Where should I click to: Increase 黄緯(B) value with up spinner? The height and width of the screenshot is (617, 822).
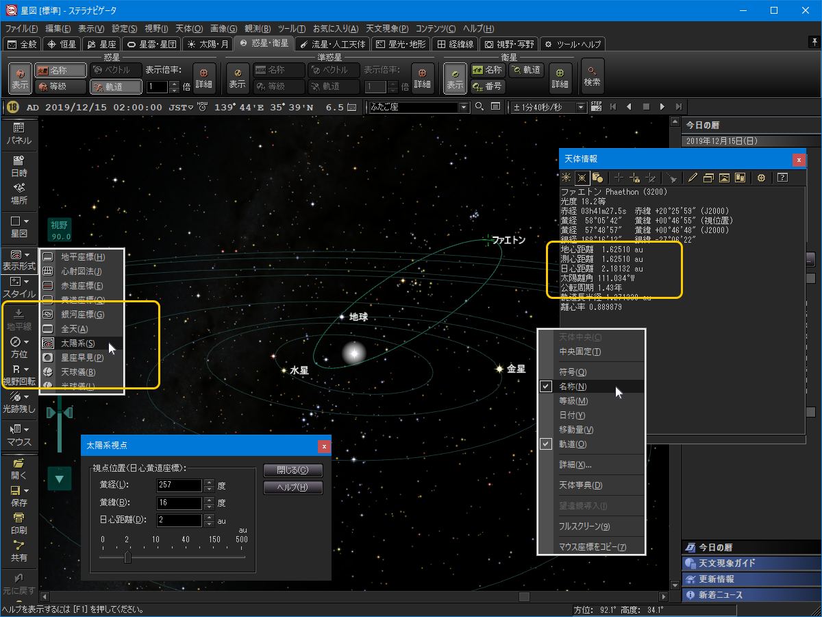point(210,500)
